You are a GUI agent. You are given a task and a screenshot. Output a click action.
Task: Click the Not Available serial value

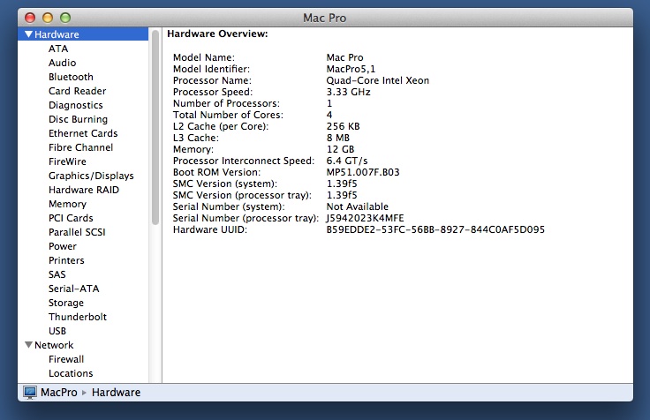tap(358, 206)
